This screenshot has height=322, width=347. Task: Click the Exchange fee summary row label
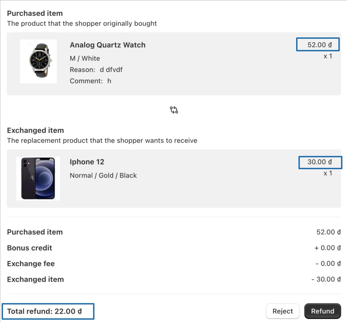[30, 264]
